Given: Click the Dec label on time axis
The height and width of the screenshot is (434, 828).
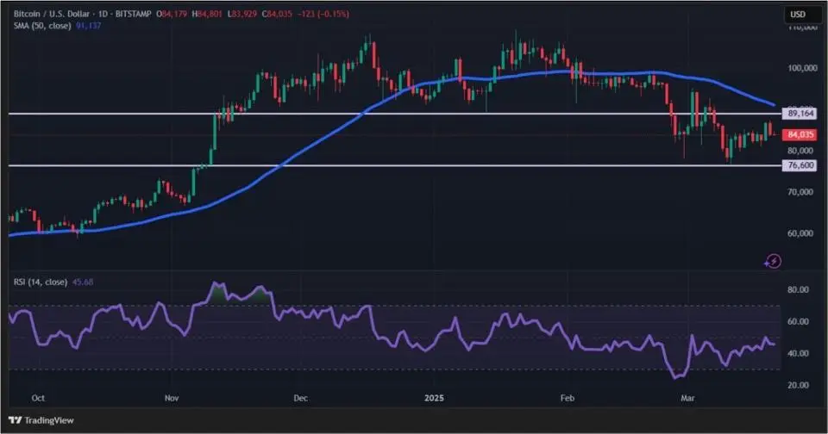Looking at the screenshot, I should tap(300, 399).
